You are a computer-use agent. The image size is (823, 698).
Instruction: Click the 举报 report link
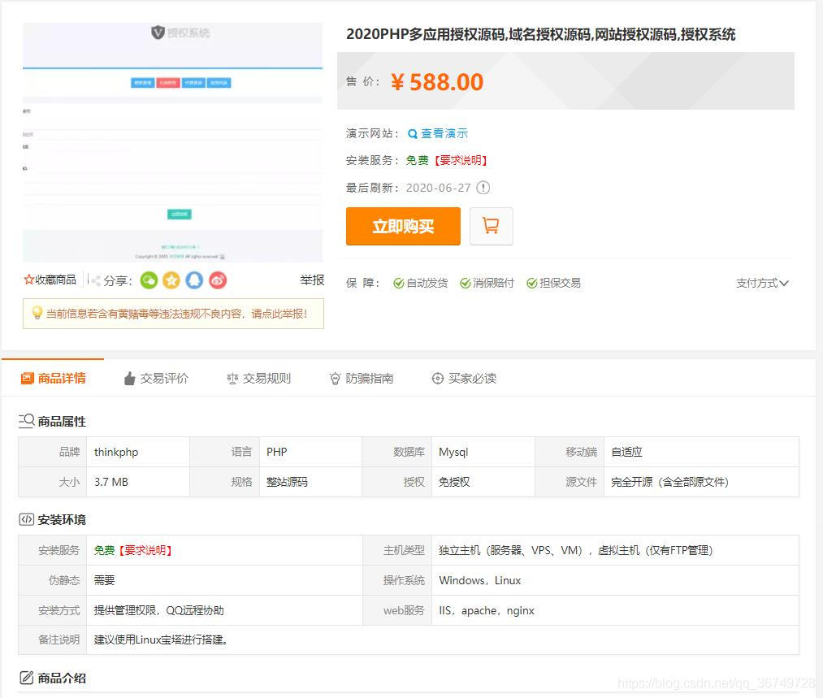(x=312, y=279)
